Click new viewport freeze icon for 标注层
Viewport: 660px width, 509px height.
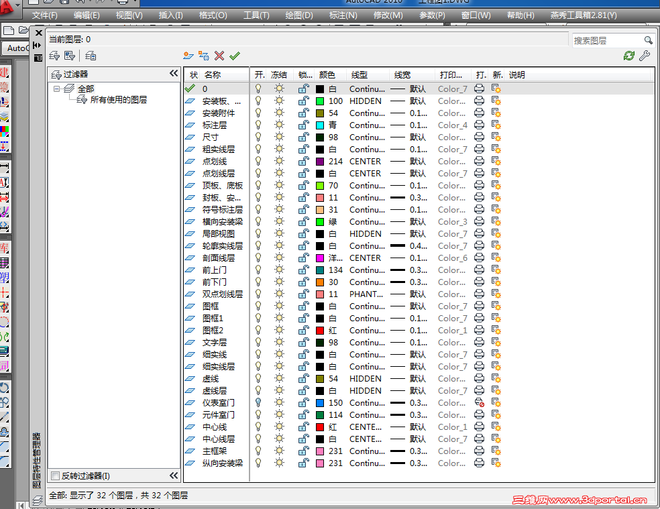[496, 125]
